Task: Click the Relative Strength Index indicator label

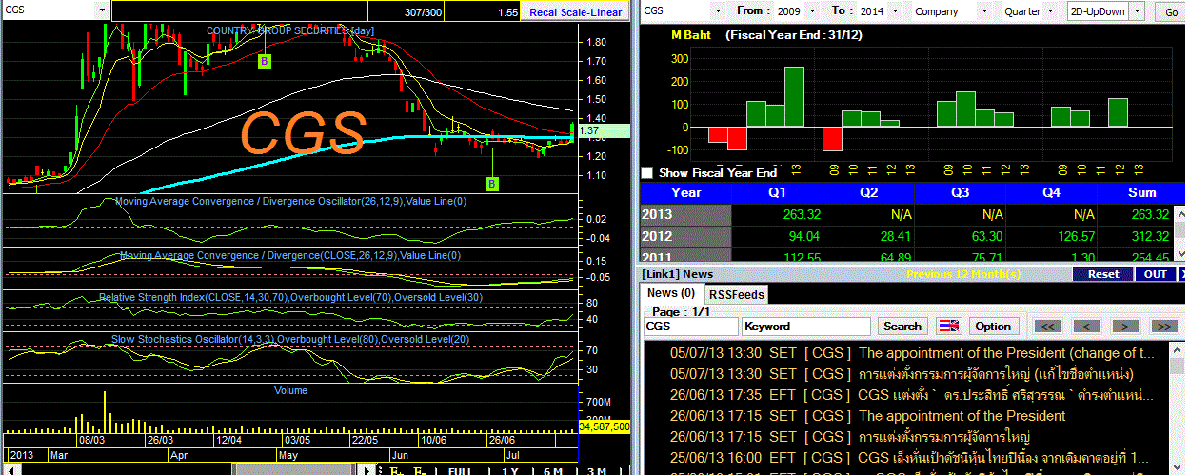Action: tap(290, 297)
